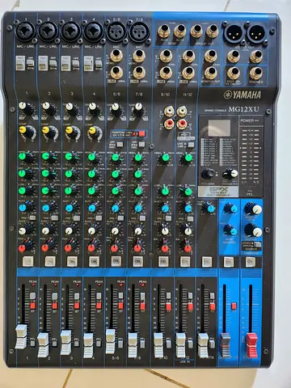Click the Yamaha logo
Image resolution: width=291 pixels, height=388 pixels.
[x=242, y=95]
